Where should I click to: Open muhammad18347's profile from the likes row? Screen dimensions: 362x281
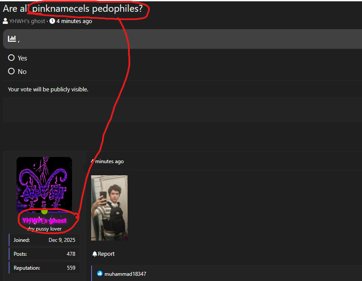(x=125, y=274)
